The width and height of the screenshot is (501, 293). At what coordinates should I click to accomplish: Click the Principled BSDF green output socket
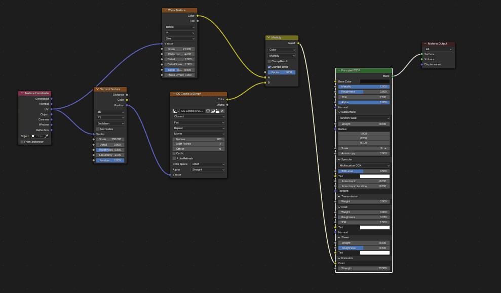pyautogui.click(x=392, y=76)
